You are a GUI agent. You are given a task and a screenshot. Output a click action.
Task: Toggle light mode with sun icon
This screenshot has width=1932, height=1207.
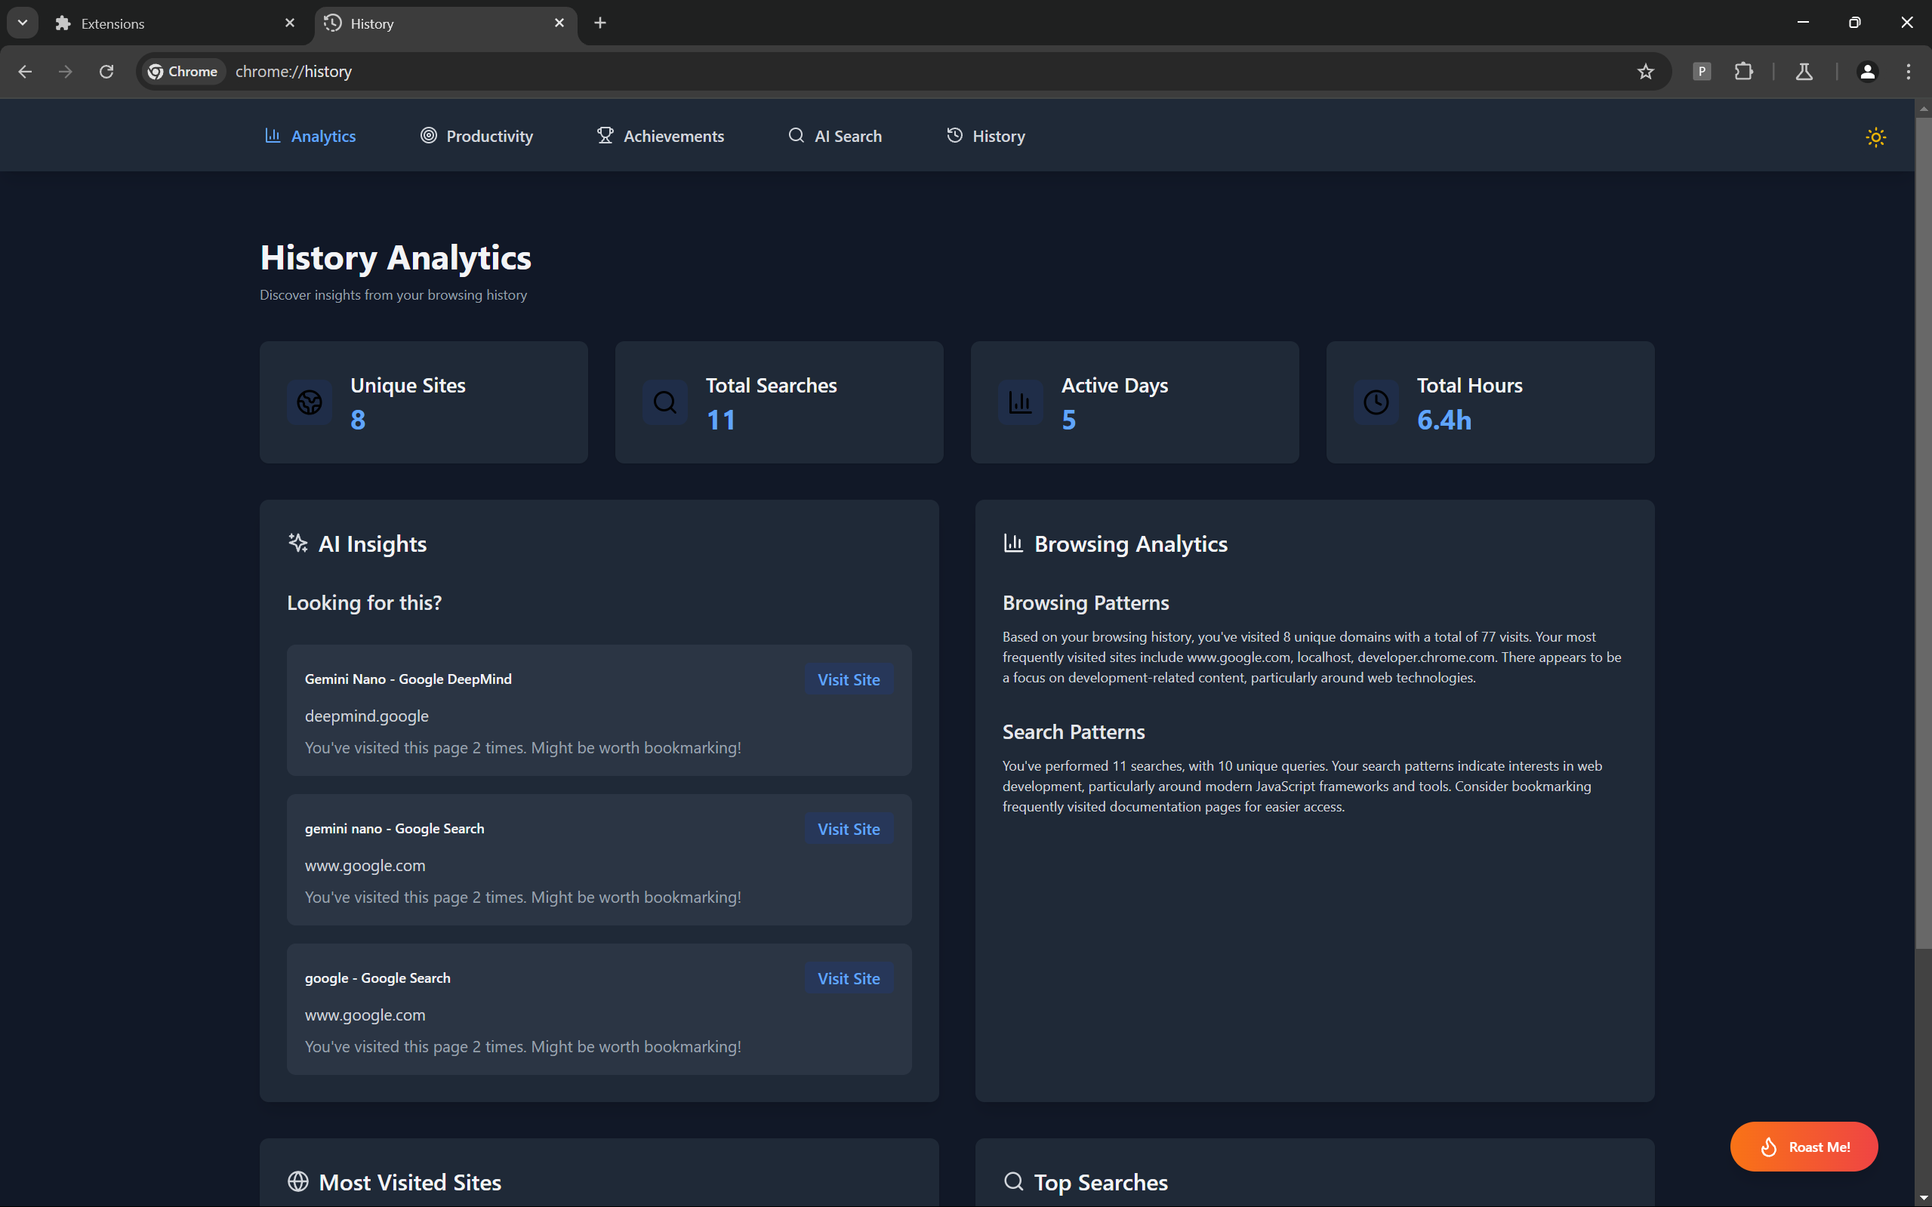[1875, 137]
